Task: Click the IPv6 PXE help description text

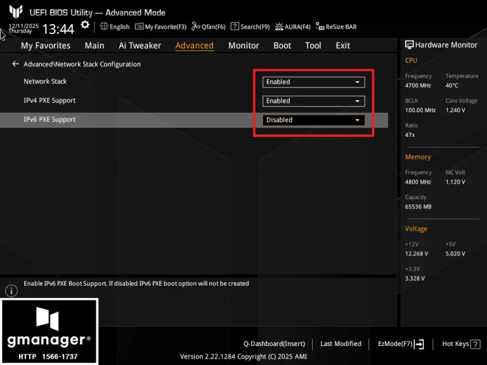Action: 136,284
